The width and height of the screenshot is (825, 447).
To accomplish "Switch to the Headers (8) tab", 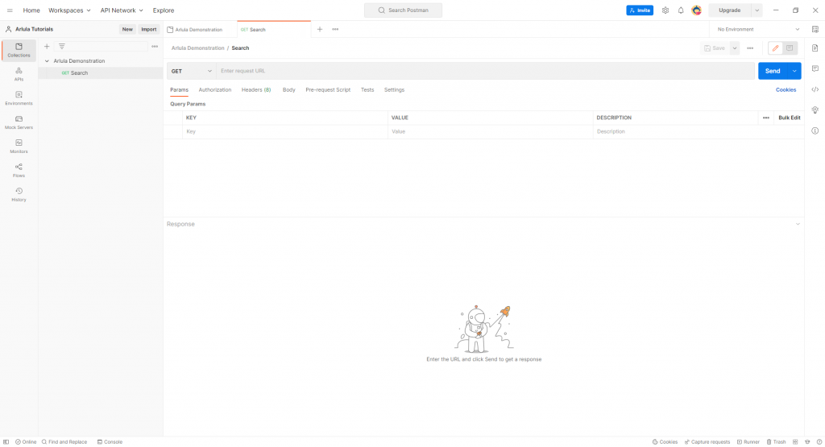I will coord(256,90).
